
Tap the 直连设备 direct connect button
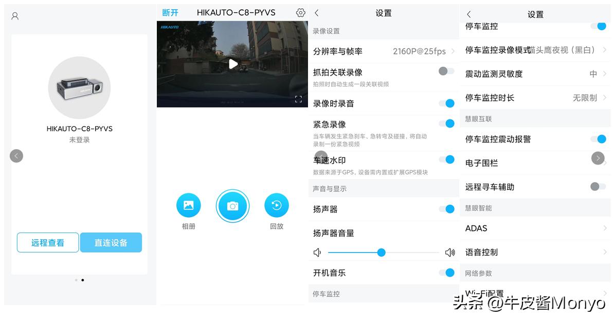(x=111, y=242)
